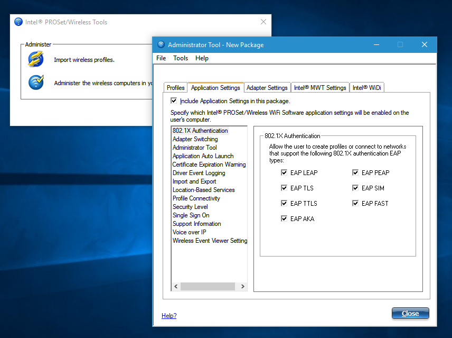Click Administer the wireless computers text

point(103,83)
